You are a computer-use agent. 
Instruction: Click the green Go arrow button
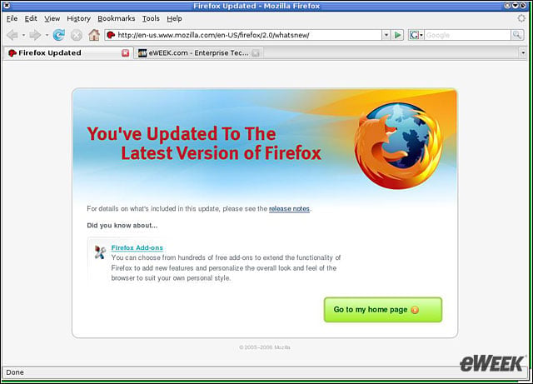pyautogui.click(x=397, y=35)
